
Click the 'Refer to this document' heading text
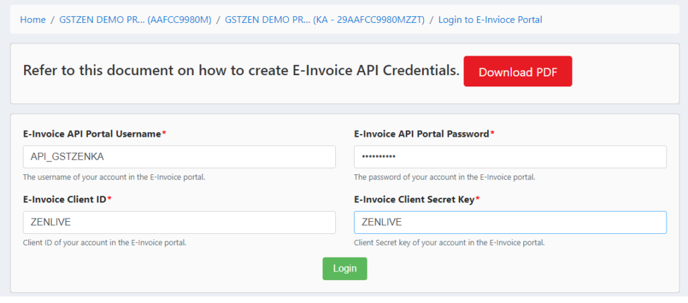pos(241,70)
